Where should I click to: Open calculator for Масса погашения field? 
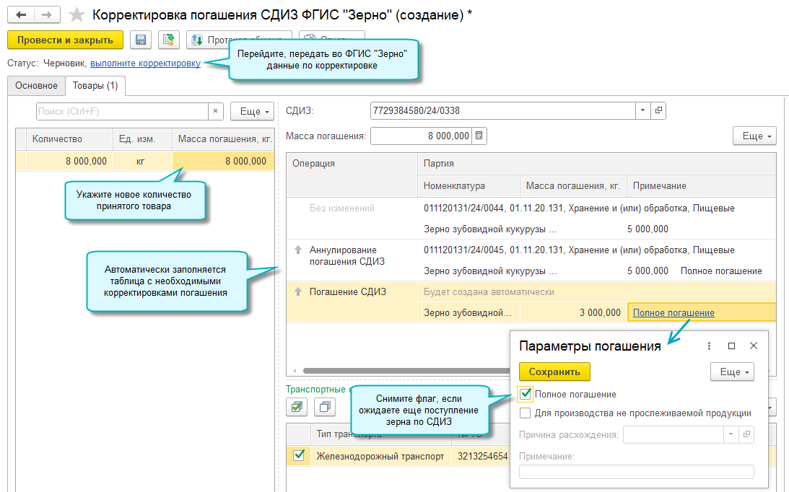(x=480, y=136)
